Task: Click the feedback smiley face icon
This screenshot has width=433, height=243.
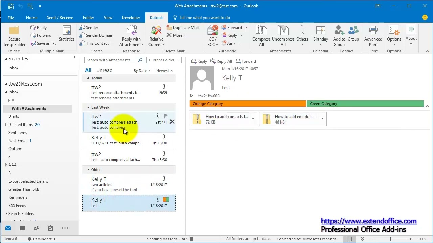Action: click(425, 17)
